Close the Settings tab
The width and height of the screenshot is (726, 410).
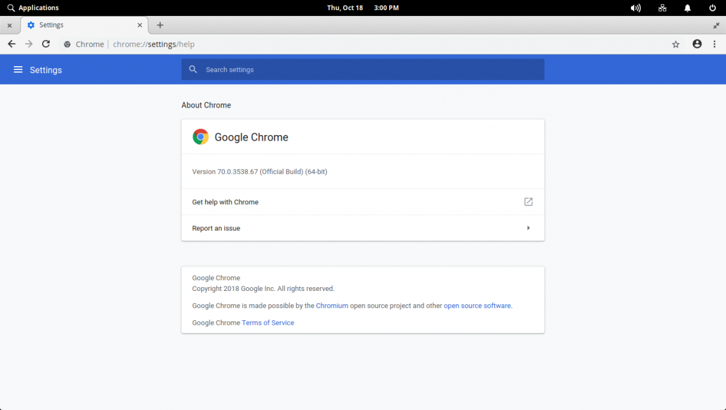pos(140,25)
